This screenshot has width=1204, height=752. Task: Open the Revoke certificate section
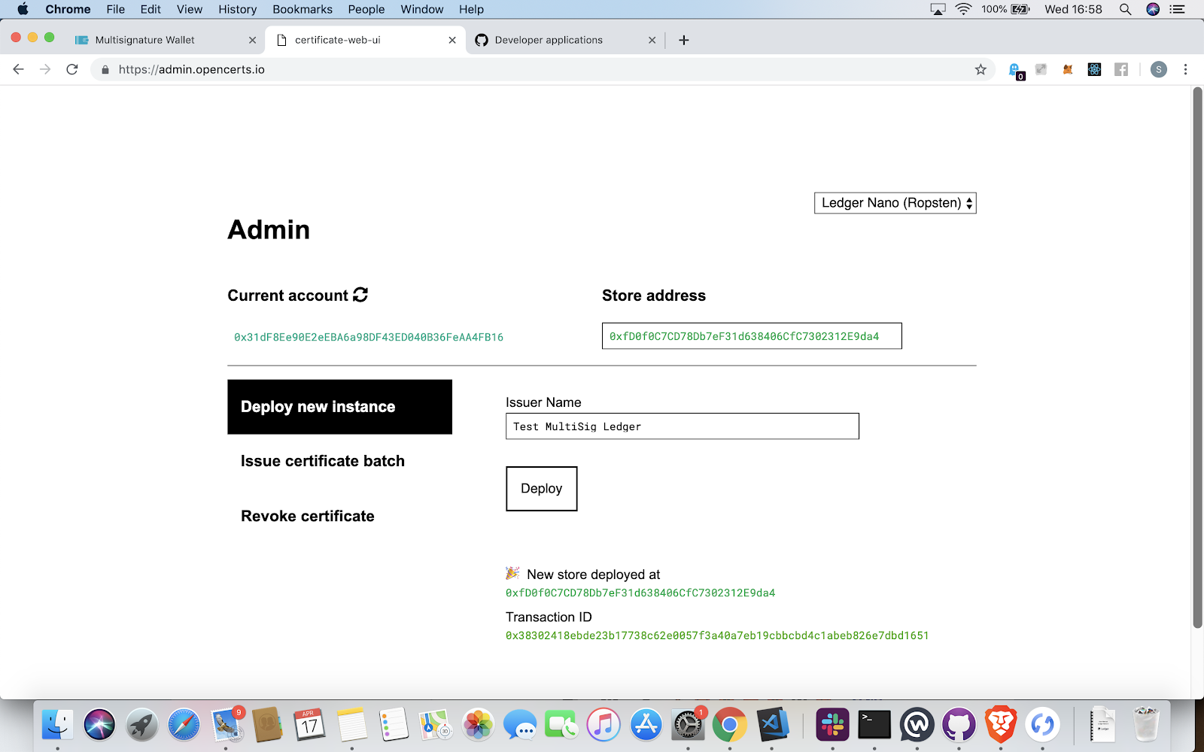[x=308, y=516]
